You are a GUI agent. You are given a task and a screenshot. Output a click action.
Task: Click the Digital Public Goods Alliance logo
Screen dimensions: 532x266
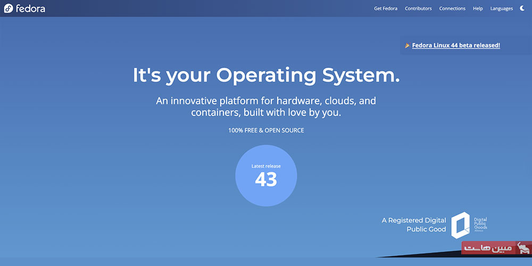coord(469,225)
